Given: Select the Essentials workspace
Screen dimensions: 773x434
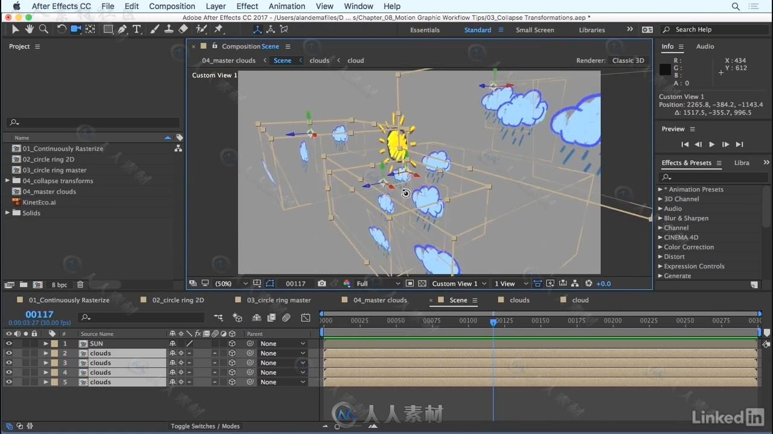Looking at the screenshot, I should coord(425,30).
